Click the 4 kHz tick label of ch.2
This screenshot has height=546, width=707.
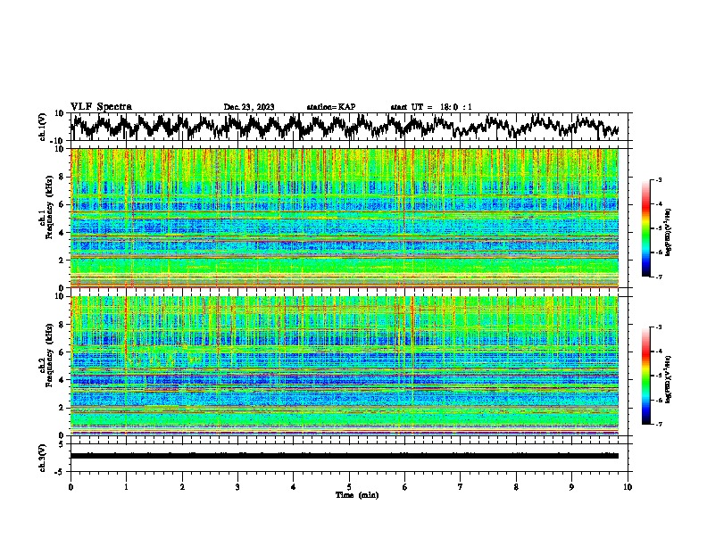click(x=62, y=380)
